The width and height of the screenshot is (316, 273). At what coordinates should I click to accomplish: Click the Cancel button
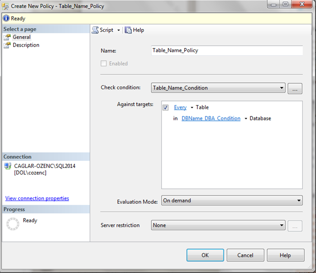(245, 255)
